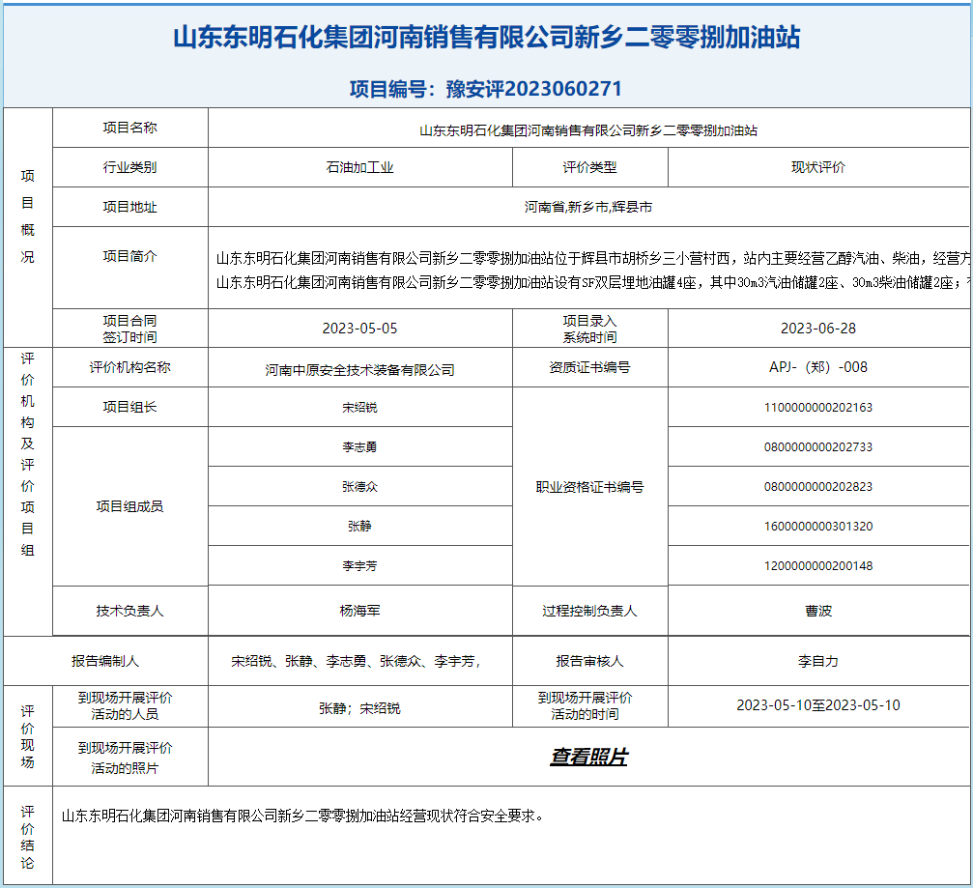Select member name 张静 in members list

pyautogui.click(x=359, y=527)
